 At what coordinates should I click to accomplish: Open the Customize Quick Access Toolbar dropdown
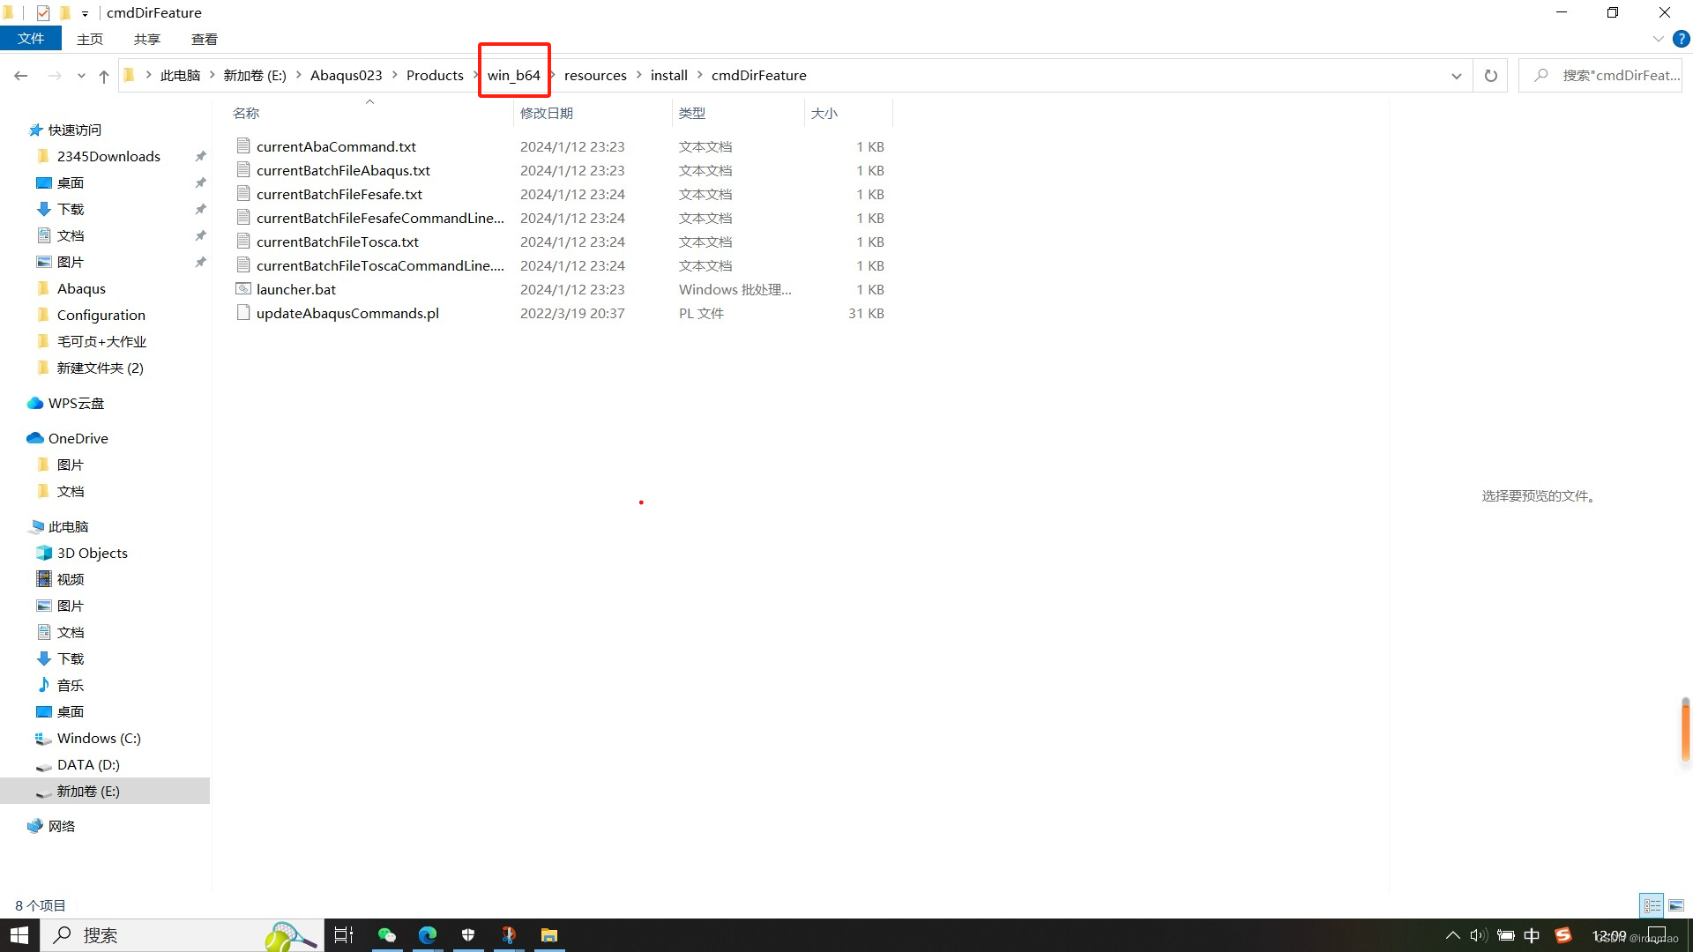pos(85,13)
